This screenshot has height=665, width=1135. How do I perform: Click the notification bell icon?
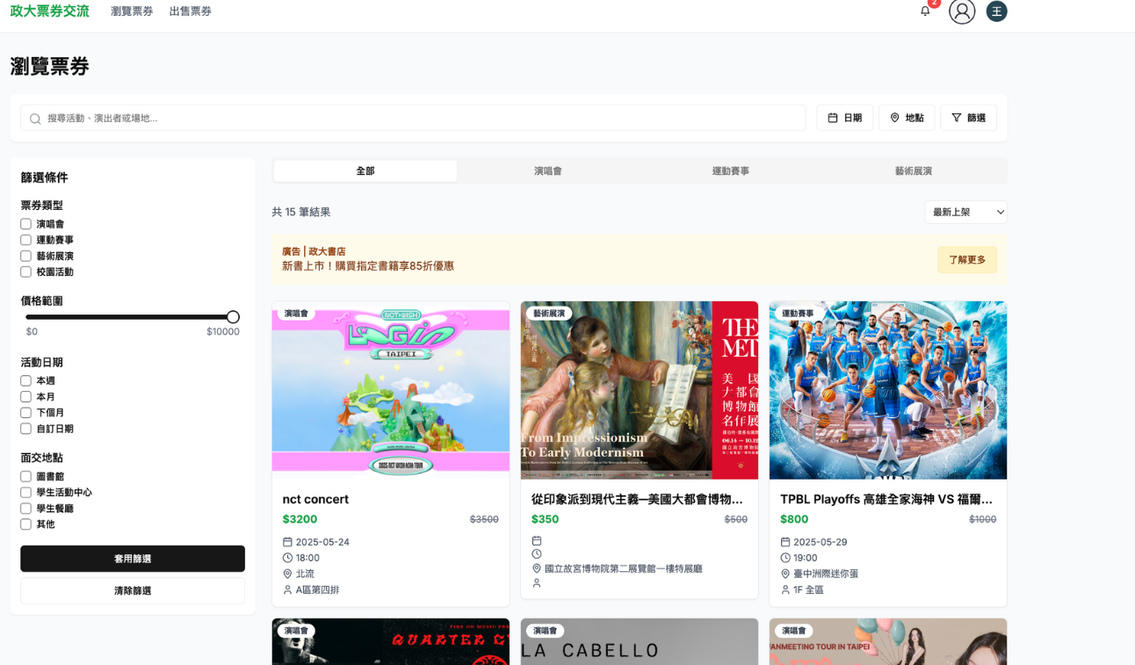[925, 11]
